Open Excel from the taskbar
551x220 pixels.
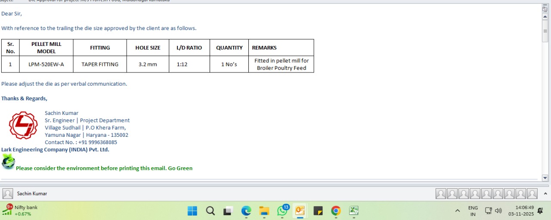[x=354, y=211]
